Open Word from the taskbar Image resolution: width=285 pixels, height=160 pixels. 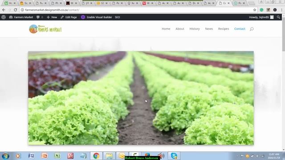32,156
